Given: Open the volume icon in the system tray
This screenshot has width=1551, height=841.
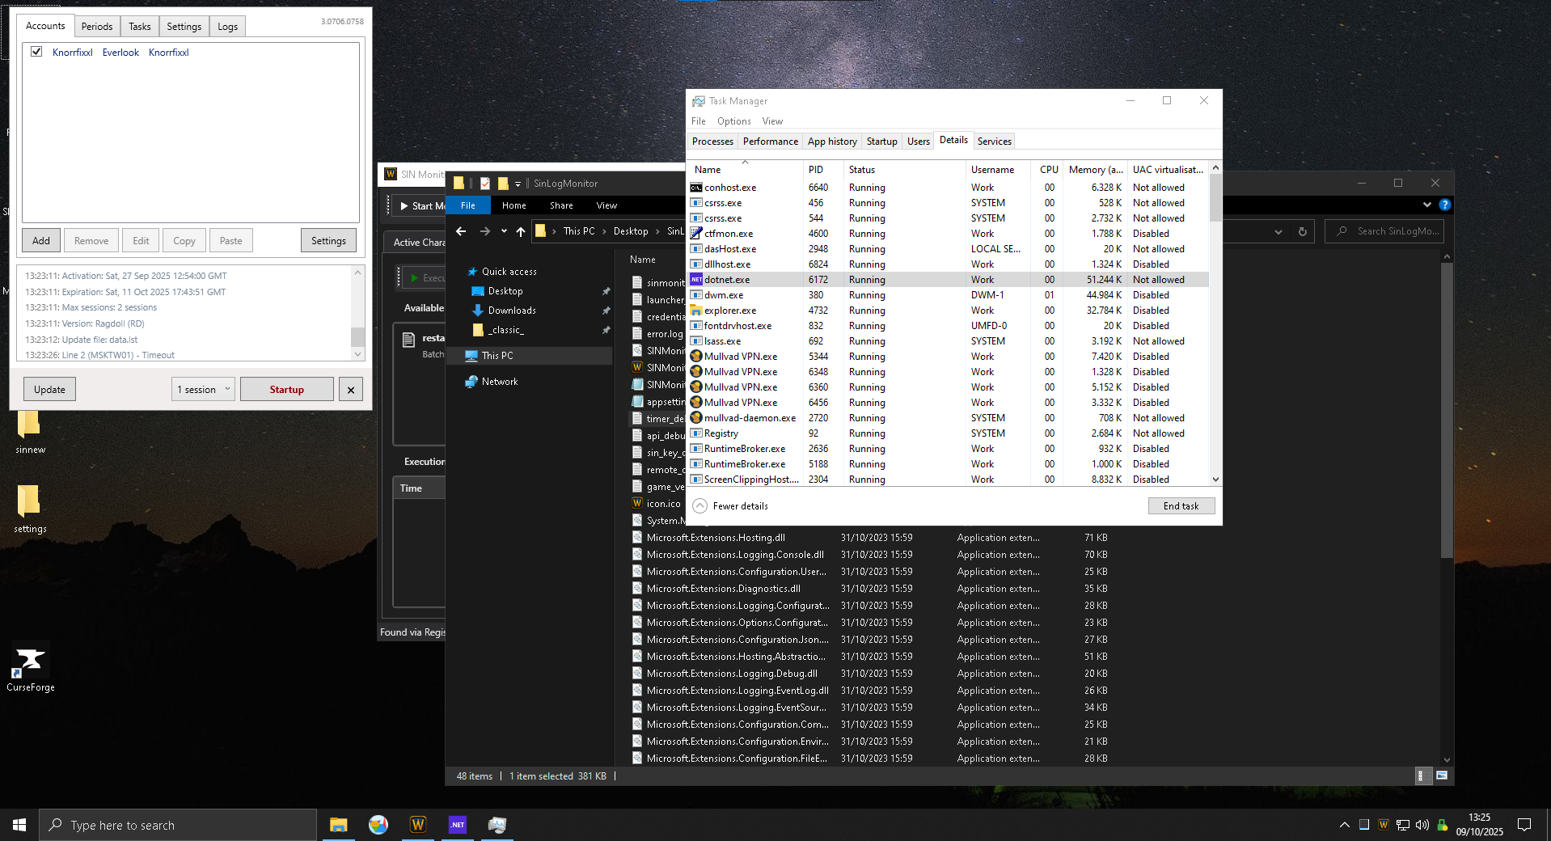Looking at the screenshot, I should (1422, 825).
